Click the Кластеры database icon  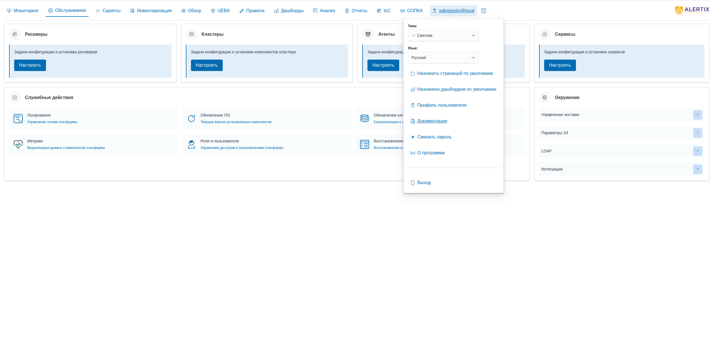192,34
